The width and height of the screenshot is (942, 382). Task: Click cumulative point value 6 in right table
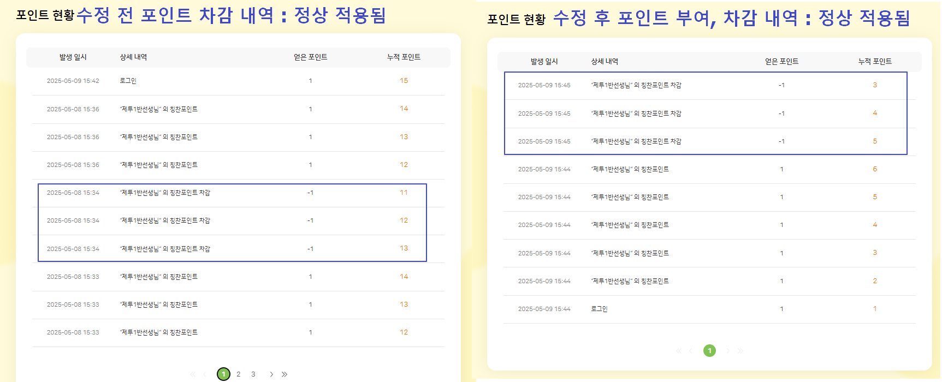tap(874, 169)
